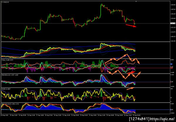Select the upper orange zigzag arrow tip

pyautogui.click(x=139, y=63)
